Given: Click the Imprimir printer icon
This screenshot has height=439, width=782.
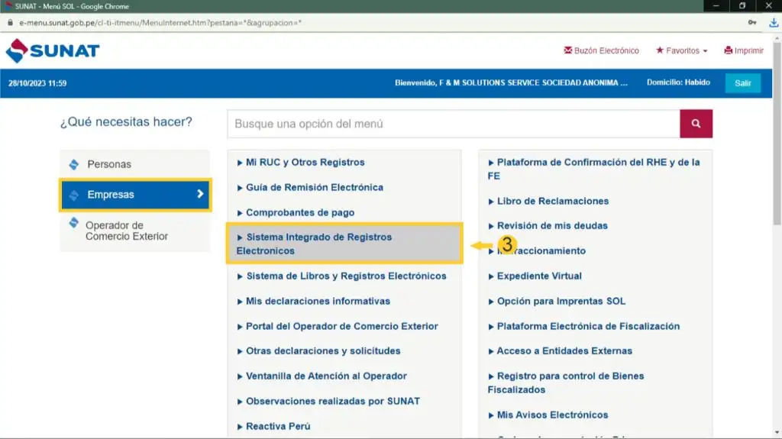Looking at the screenshot, I should pos(729,51).
